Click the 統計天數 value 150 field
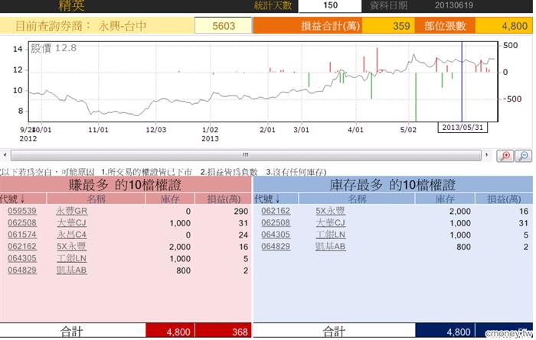 tap(330, 5)
